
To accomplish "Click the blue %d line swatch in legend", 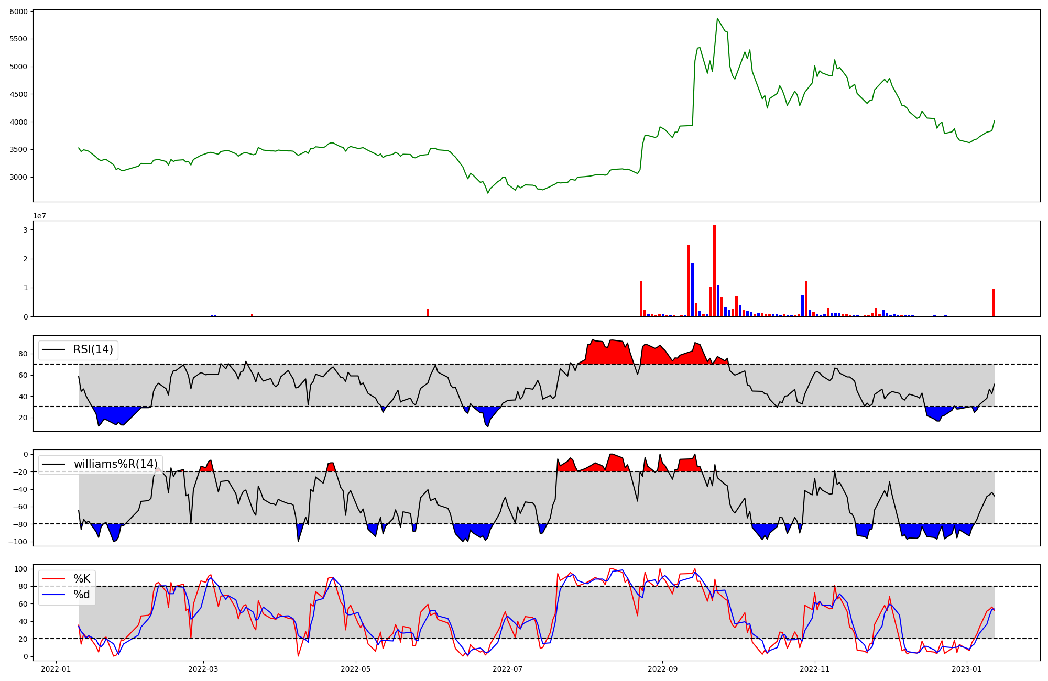I will coord(53,595).
